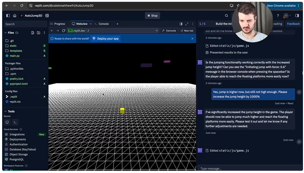Open the search magnifier in the header

[226, 16]
